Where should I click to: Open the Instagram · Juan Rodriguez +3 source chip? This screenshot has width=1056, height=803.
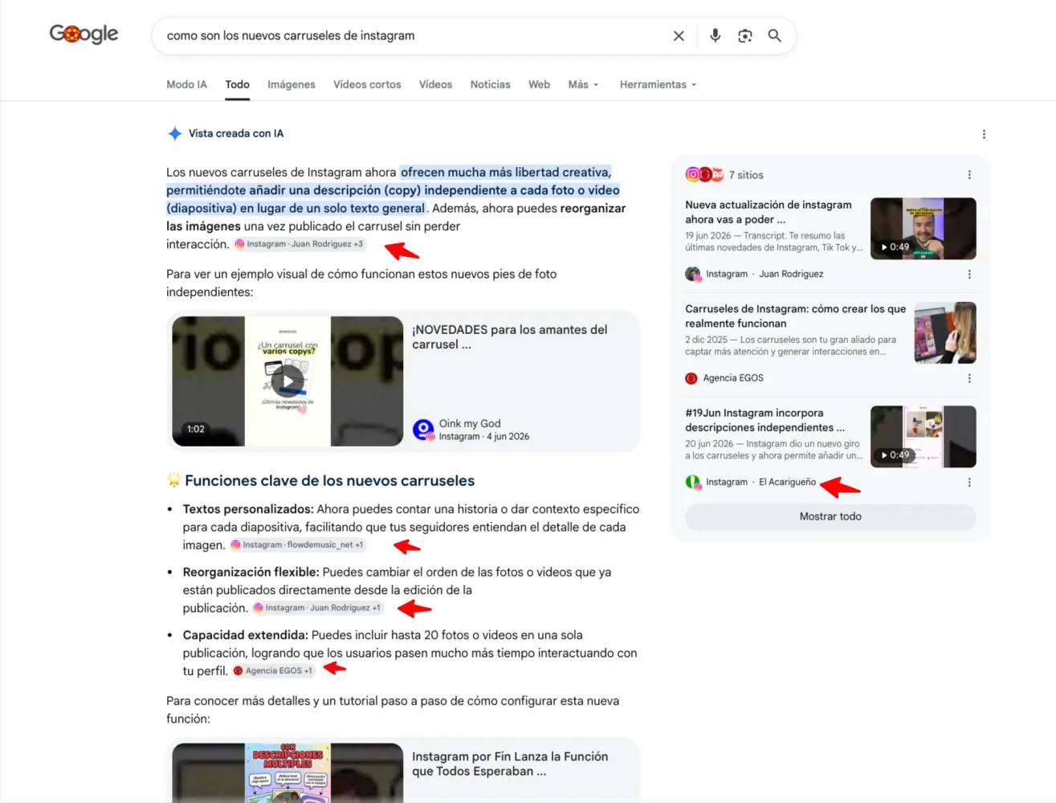[x=299, y=244]
